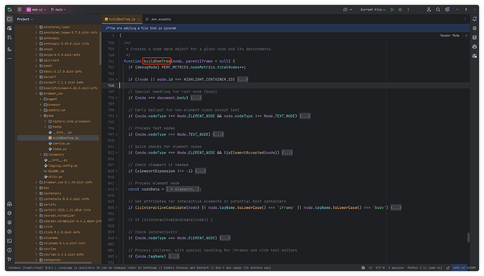Open the Project tool window folder icon
This screenshot has width=484, height=276.
(x=10, y=19)
